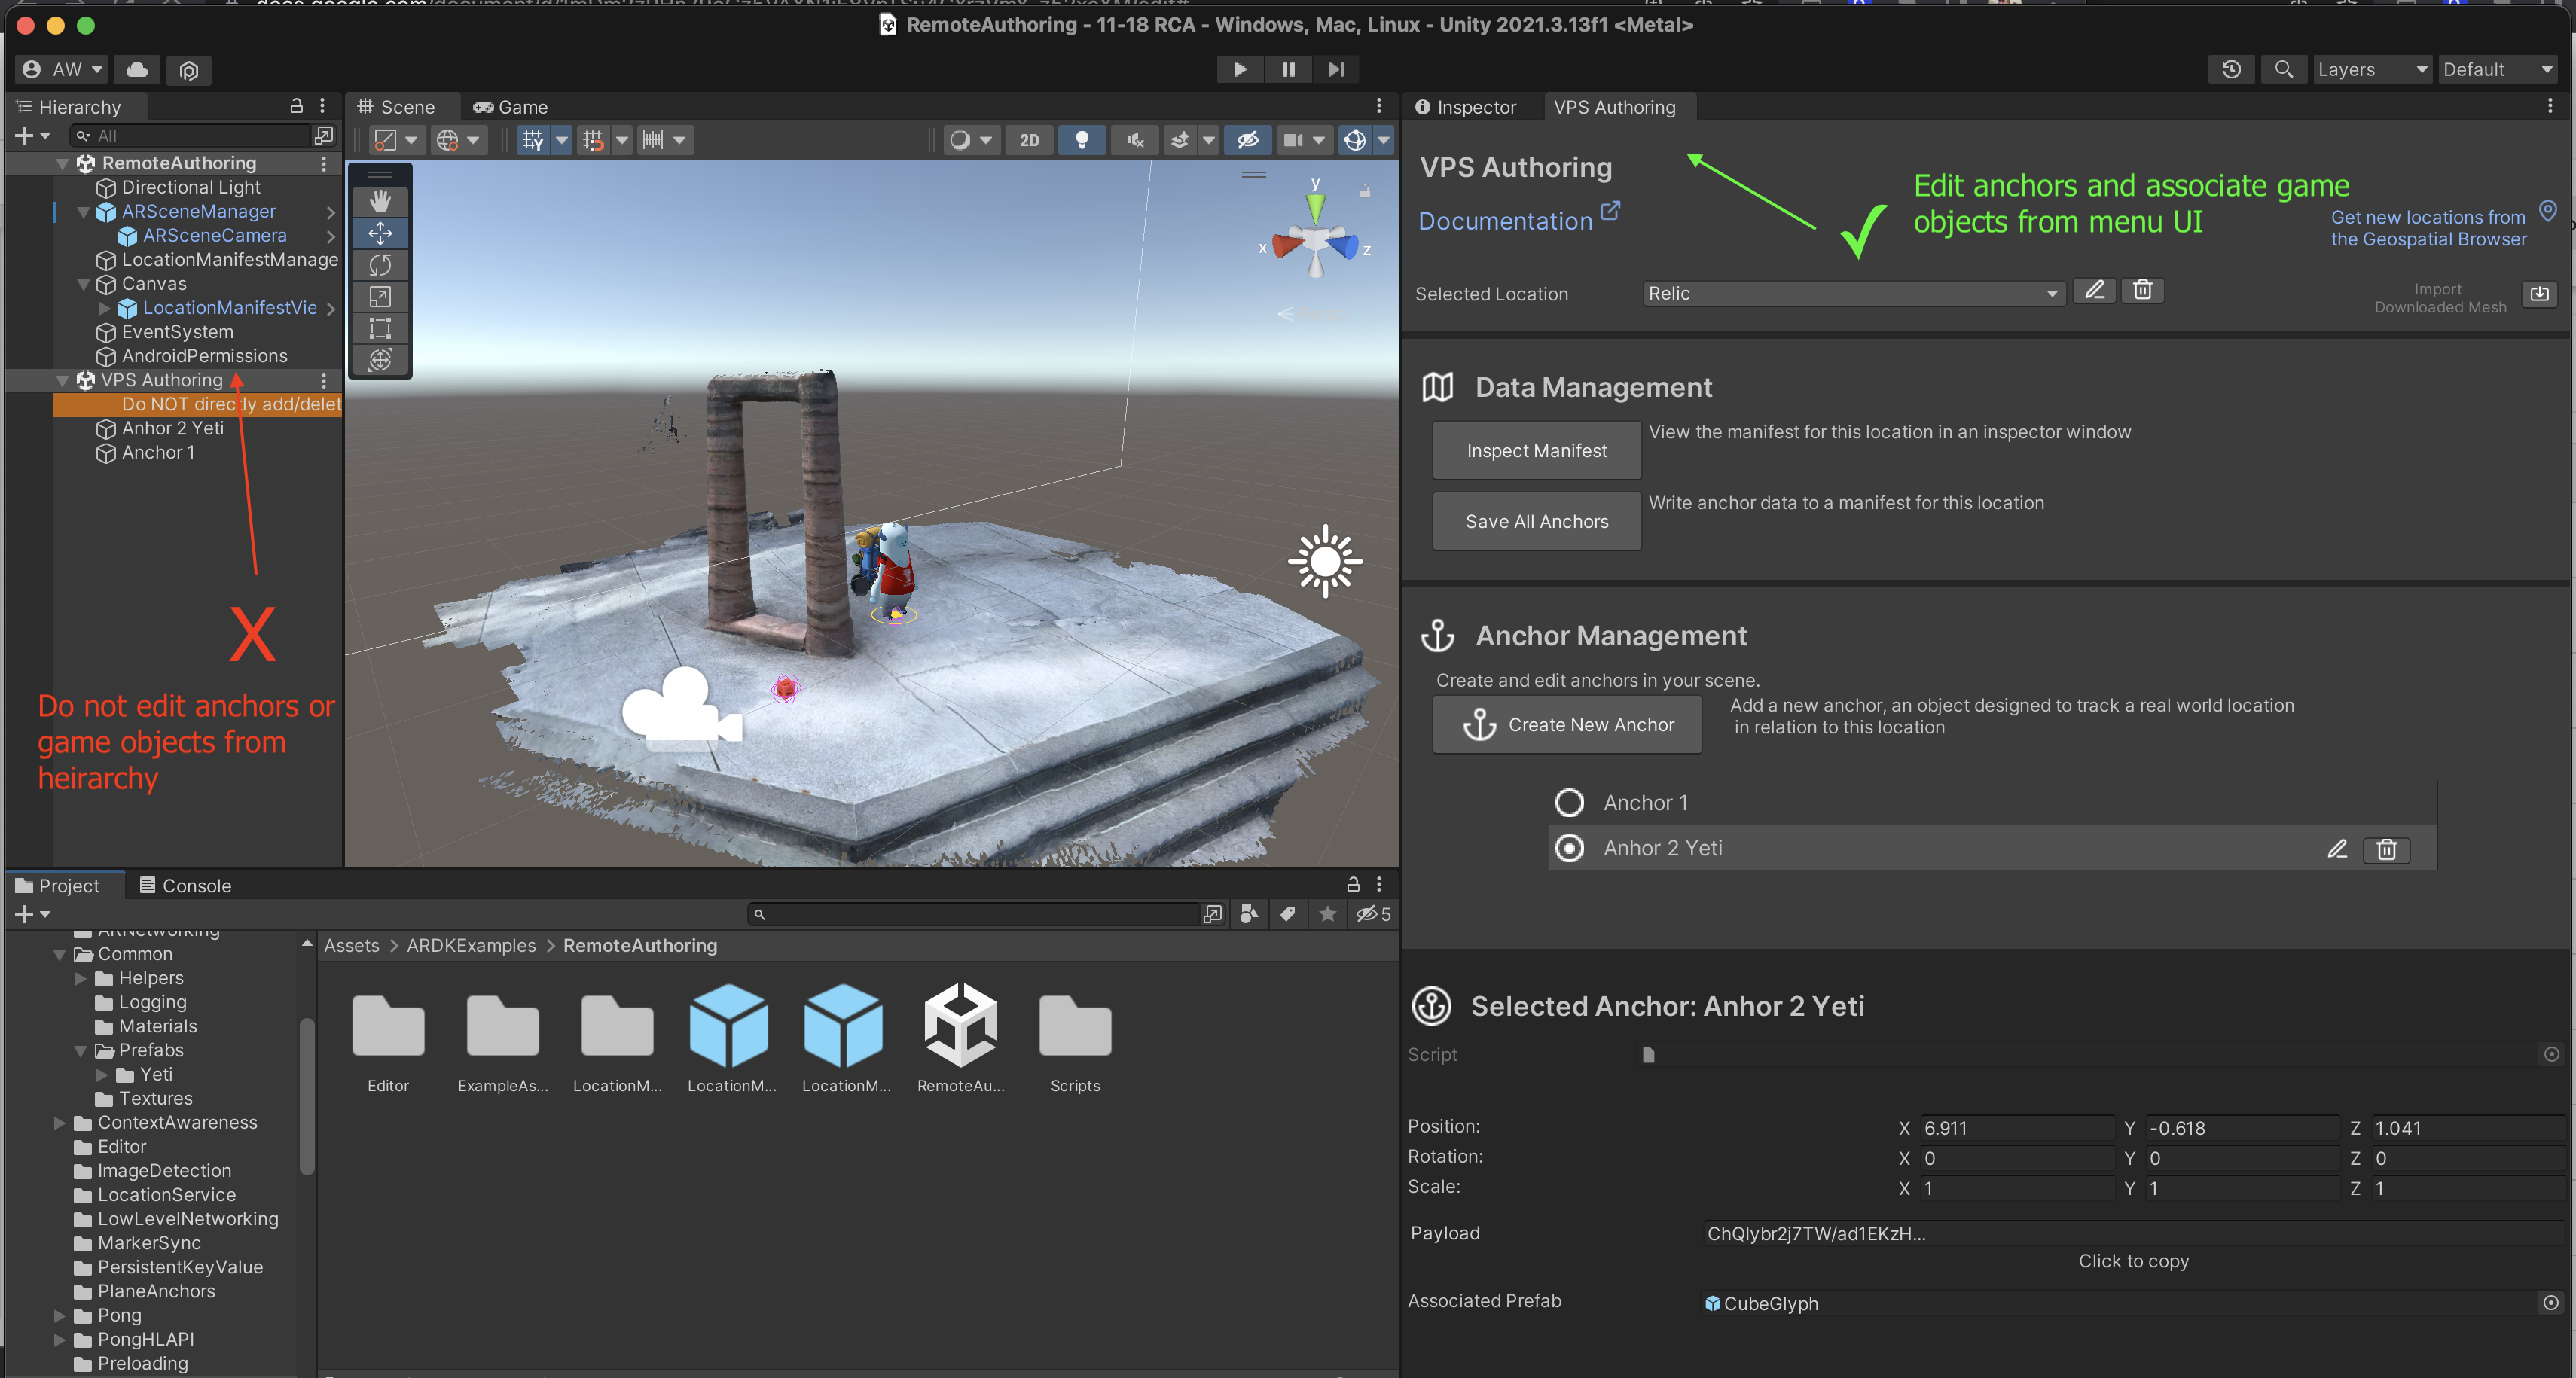Click the global search magnifier icon
Image resolution: width=2576 pixels, height=1378 pixels.
point(2283,69)
